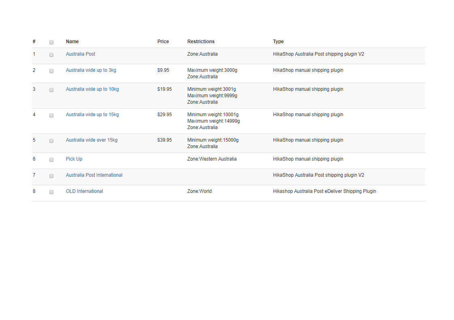Tick checkbox for Australia wide up to 10kg
The image size is (454, 320).
tap(51, 90)
